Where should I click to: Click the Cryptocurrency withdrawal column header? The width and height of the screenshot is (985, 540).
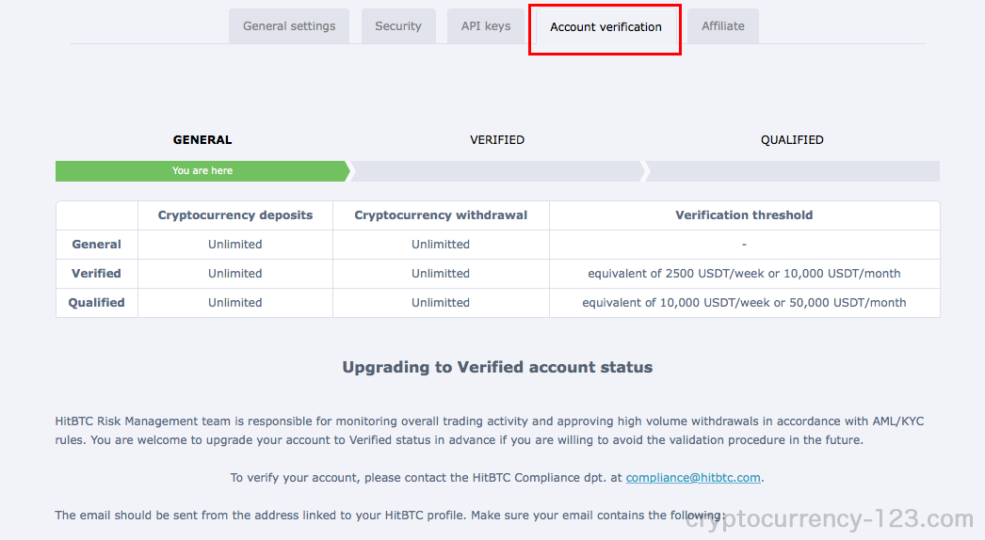pyautogui.click(x=441, y=215)
